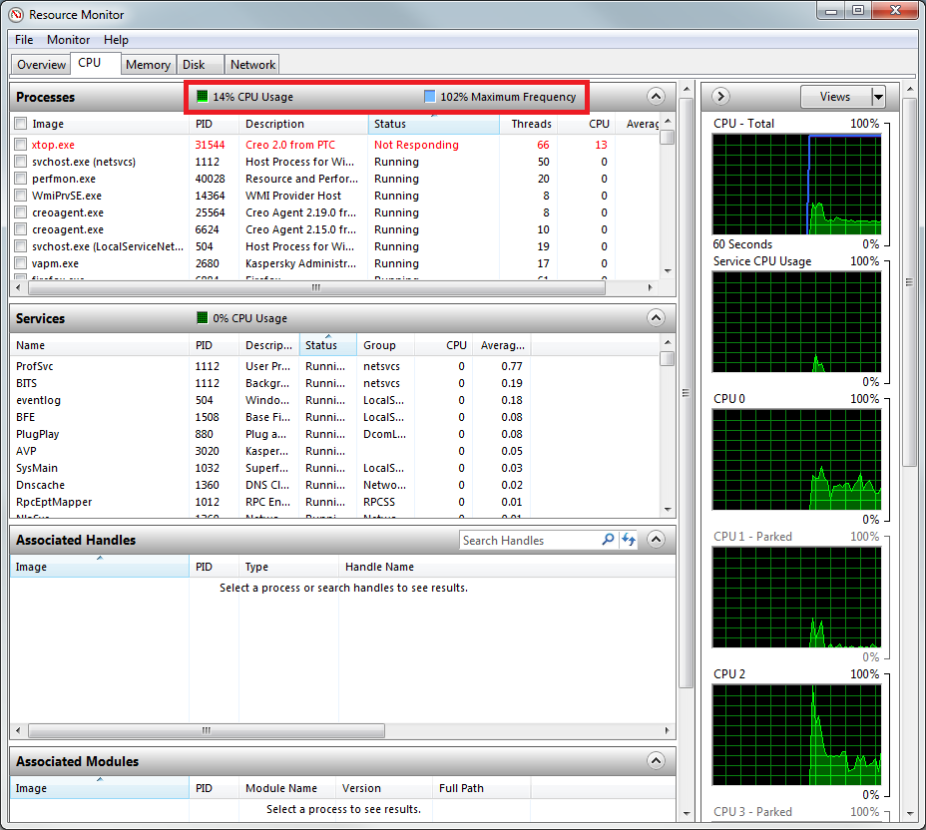This screenshot has height=830, width=926.
Task: Click the Resource Monitor icon in title bar
Action: point(15,14)
